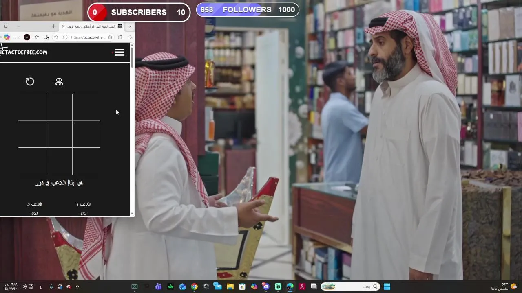Screen dimensions: 522x293
Task: Open Google Chrome from the taskbar
Action: click(194, 286)
